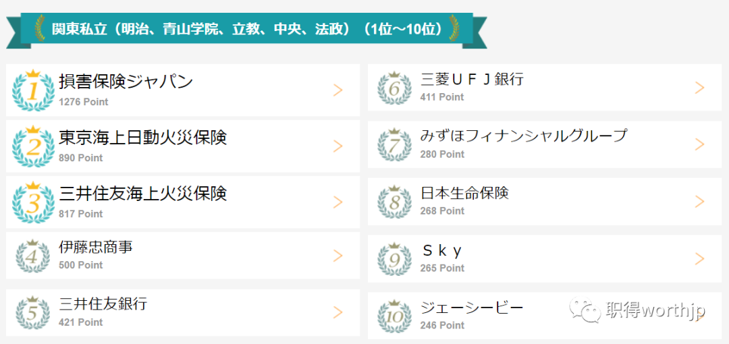
Task: Expand the 伊藤忠商事 row chevron arrow
Action: pos(338,256)
